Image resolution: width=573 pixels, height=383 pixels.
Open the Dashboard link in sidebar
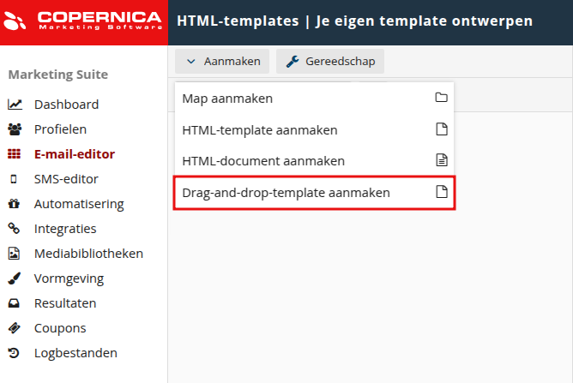pyautogui.click(x=66, y=105)
